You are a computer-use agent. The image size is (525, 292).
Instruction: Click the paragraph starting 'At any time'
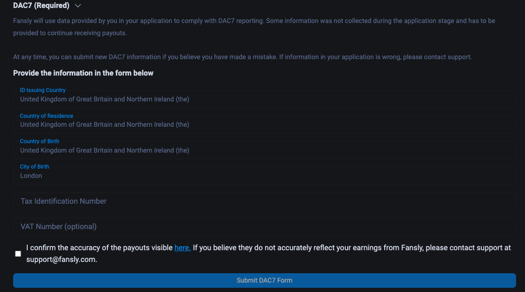pos(242,57)
